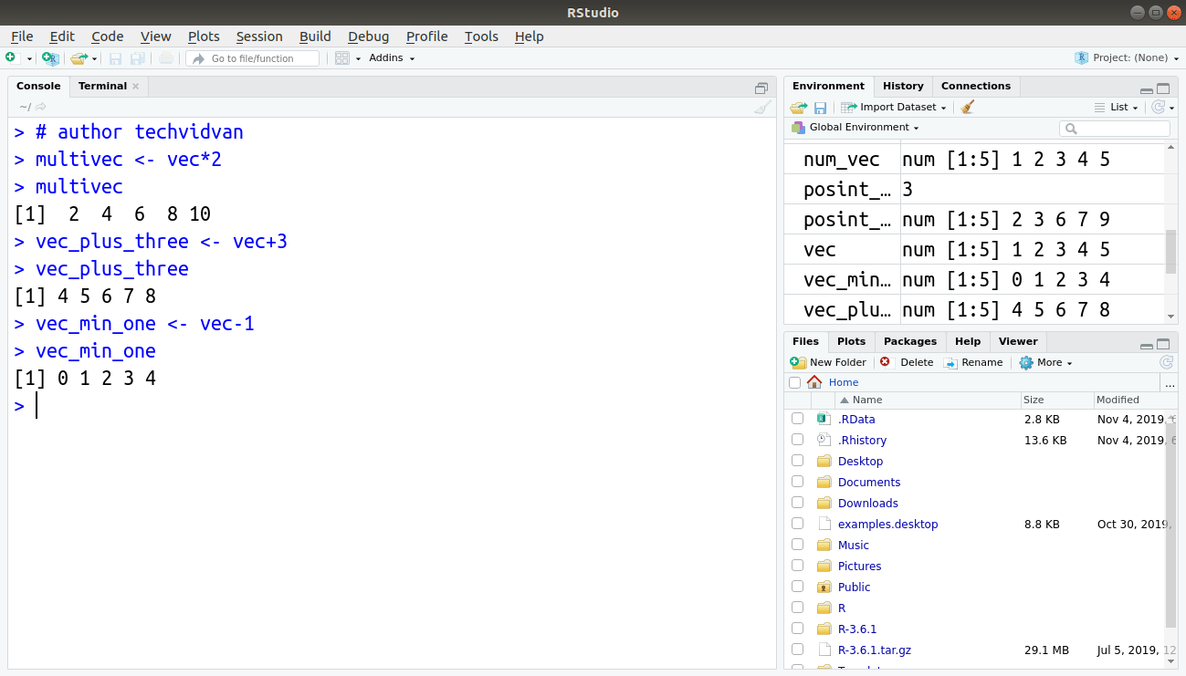This screenshot has width=1186, height=676.
Task: Close the Terminal tab with its x
Action: click(136, 87)
